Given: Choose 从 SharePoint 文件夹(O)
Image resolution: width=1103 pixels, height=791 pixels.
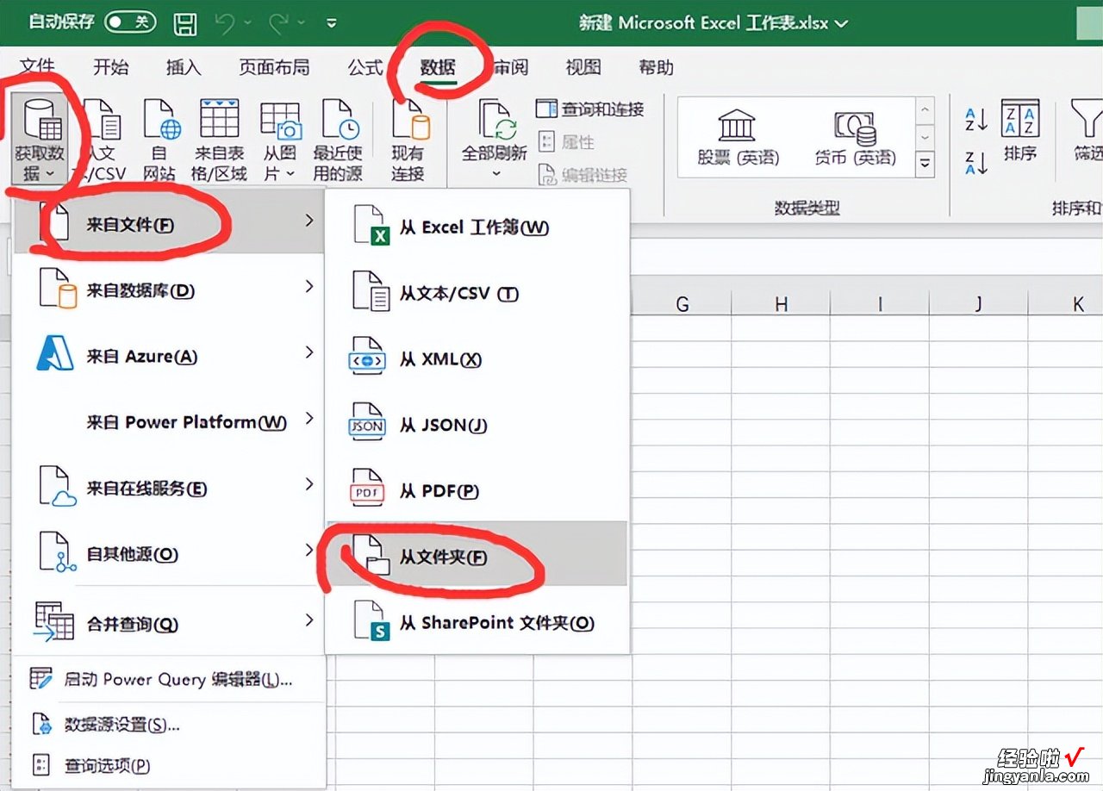Looking at the screenshot, I should (x=477, y=622).
